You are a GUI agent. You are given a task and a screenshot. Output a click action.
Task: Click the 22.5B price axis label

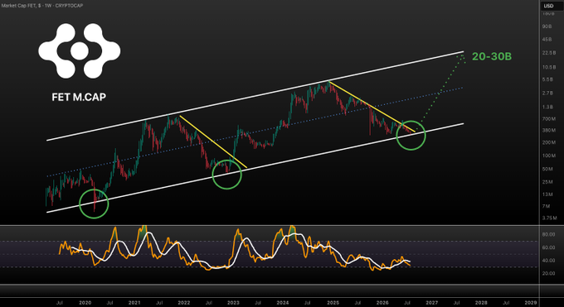548,53
